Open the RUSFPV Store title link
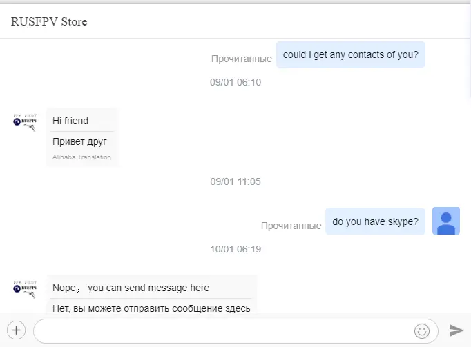The image size is (471, 347). (49, 21)
